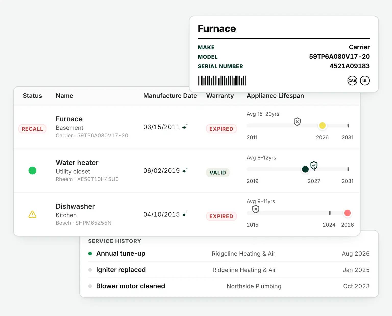This screenshot has width=392, height=316.
Task: Click the Rheem · XE50T10H45U0 model text
Action: click(87, 179)
